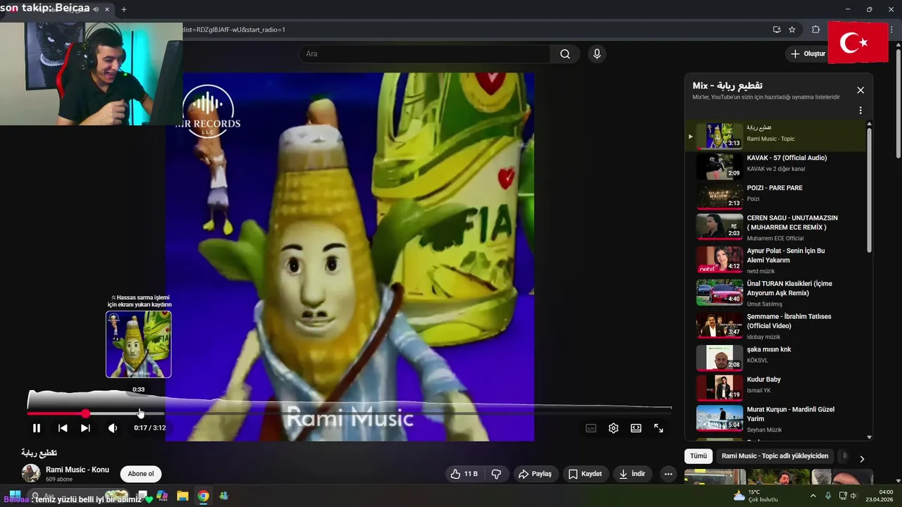Skip to the next track
The image size is (902, 507).
click(x=85, y=428)
